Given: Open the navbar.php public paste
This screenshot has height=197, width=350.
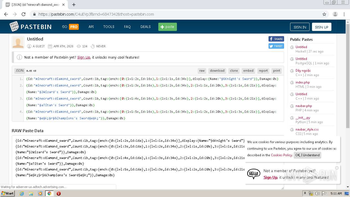Looking at the screenshot, I should 304,106.
